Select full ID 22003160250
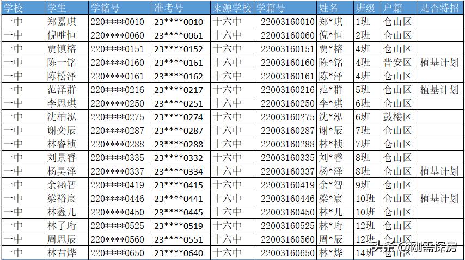This screenshot has height=260, width=465. (287, 103)
